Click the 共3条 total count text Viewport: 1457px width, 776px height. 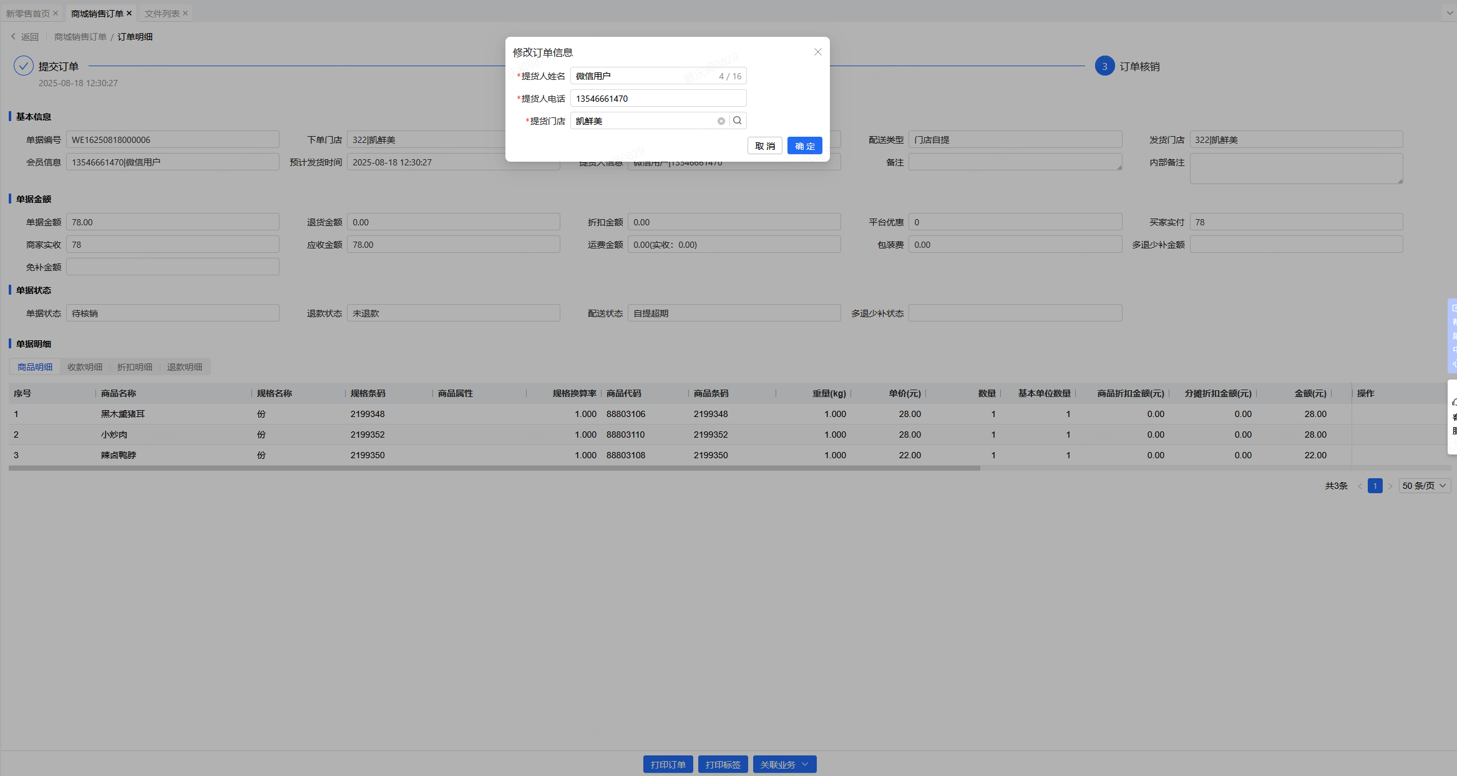tap(1336, 486)
